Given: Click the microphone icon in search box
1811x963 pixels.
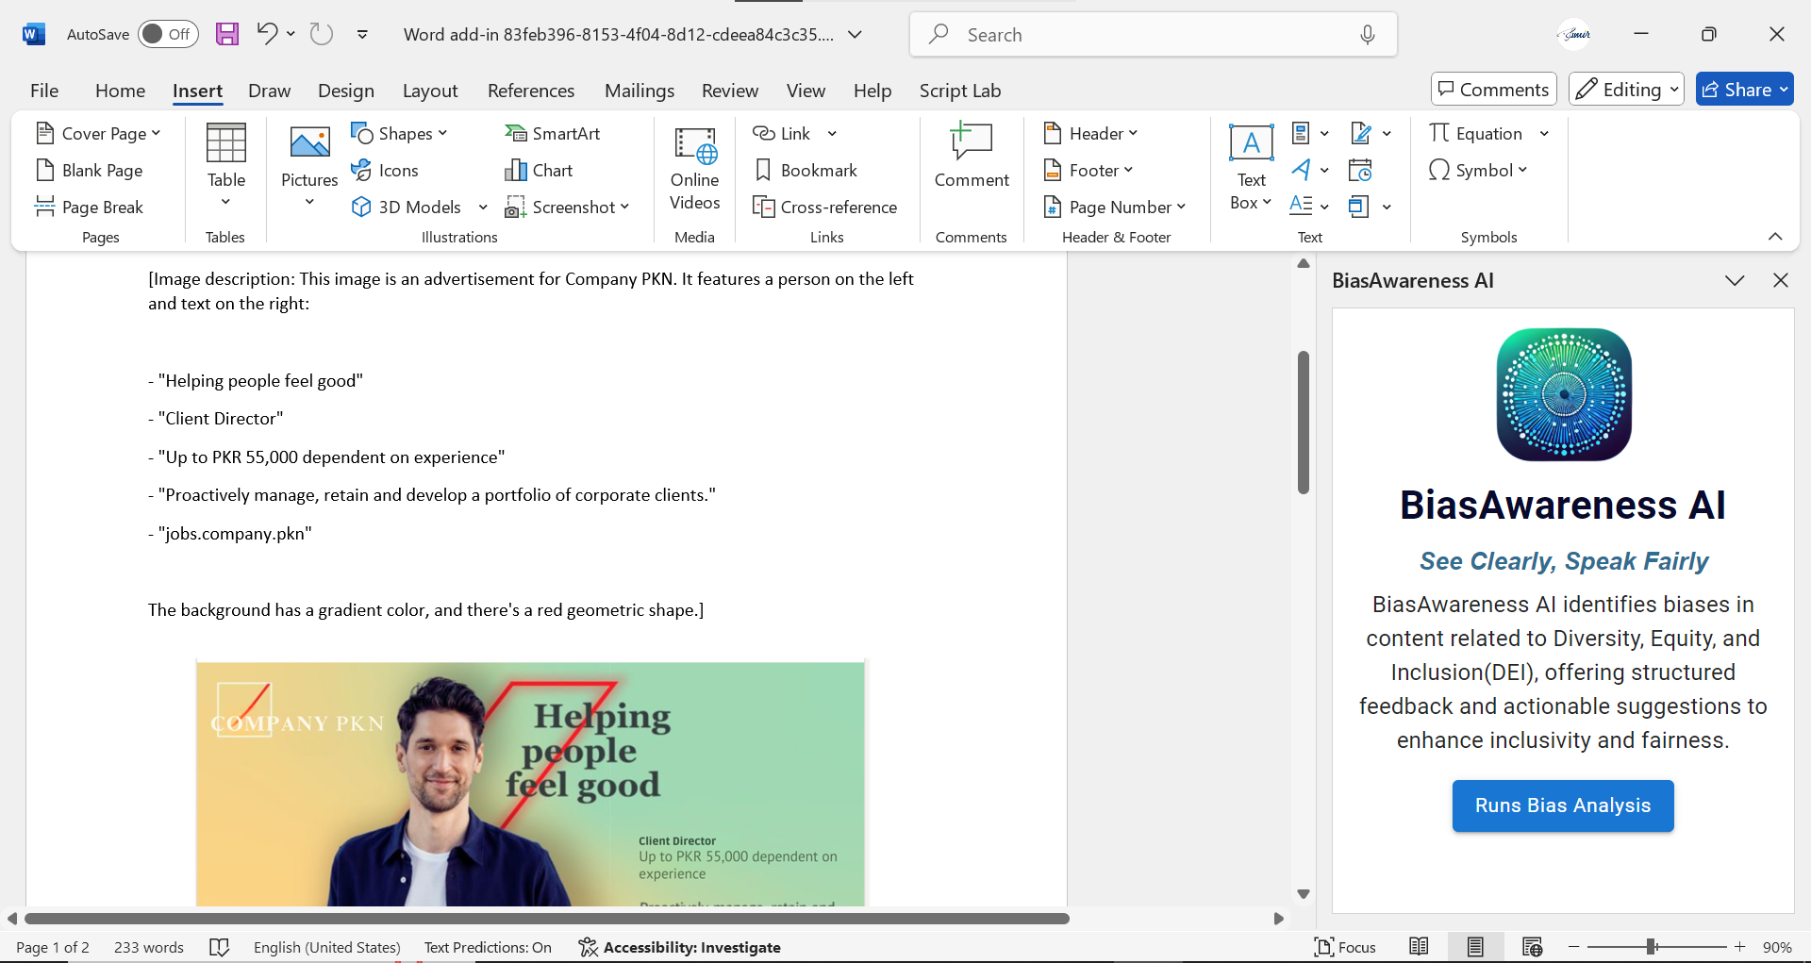Looking at the screenshot, I should (x=1367, y=35).
